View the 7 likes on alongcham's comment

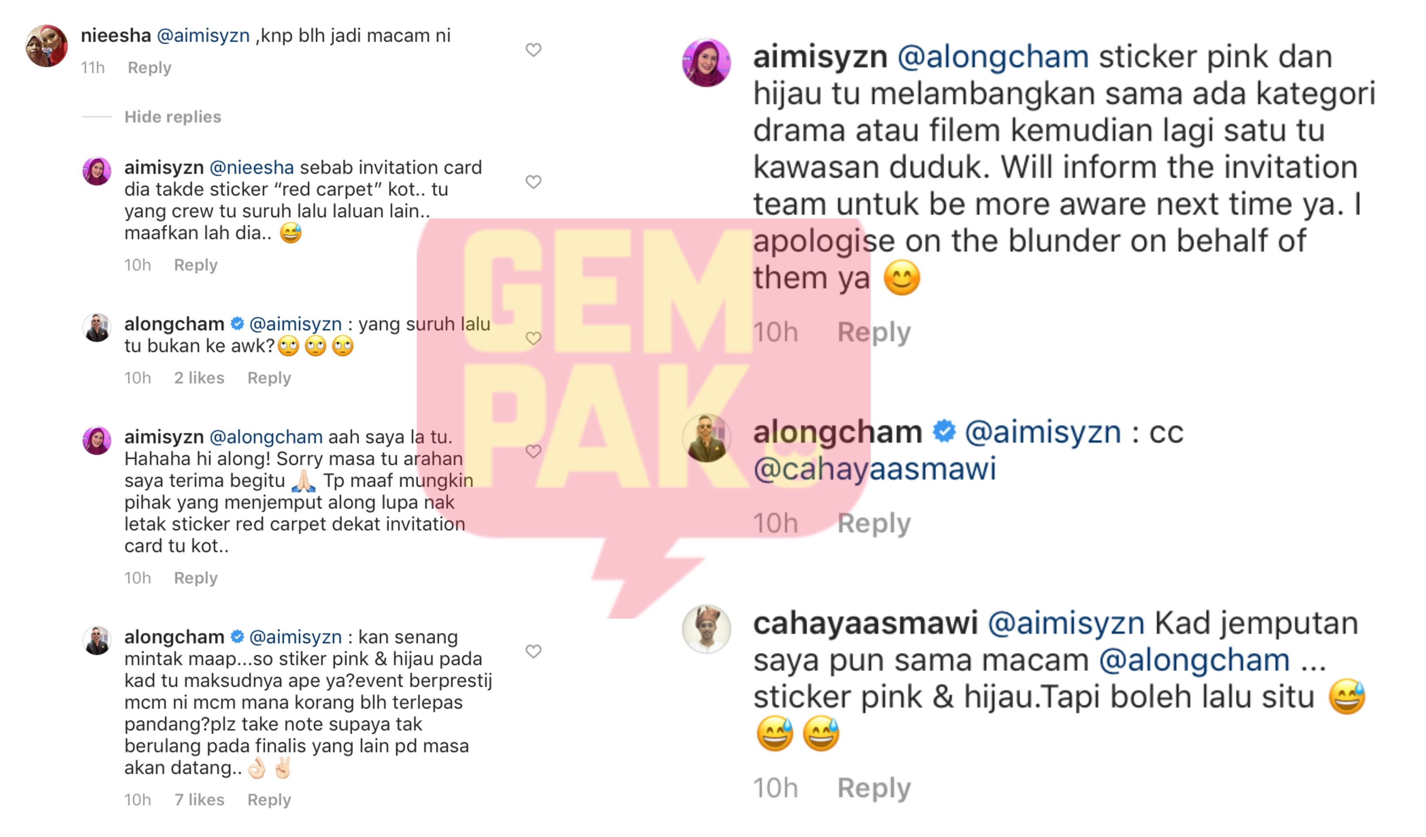pos(199,799)
